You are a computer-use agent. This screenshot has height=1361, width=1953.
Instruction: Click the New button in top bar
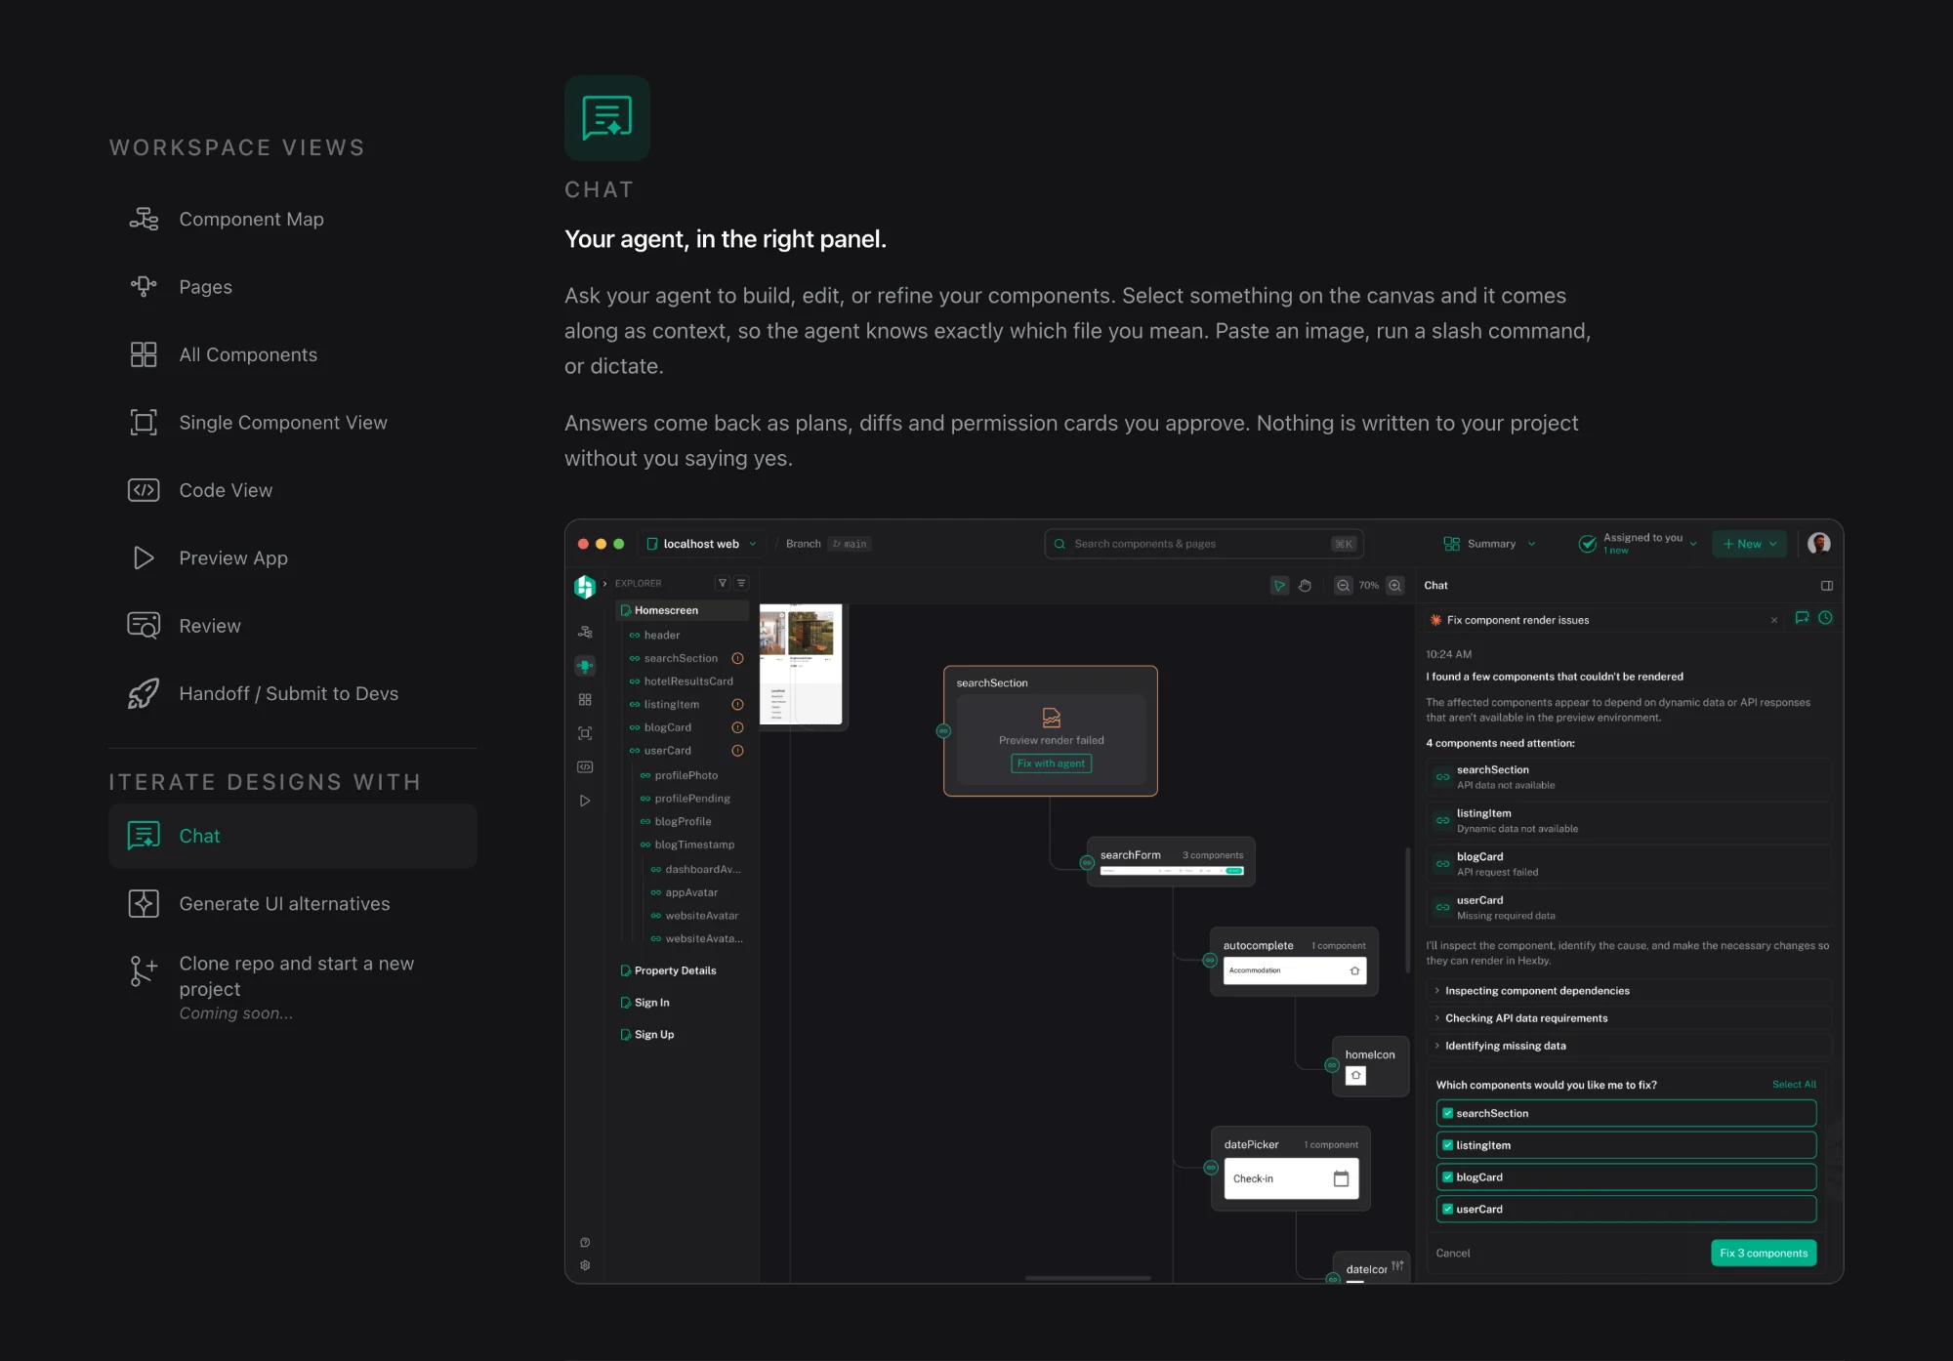(x=1749, y=544)
